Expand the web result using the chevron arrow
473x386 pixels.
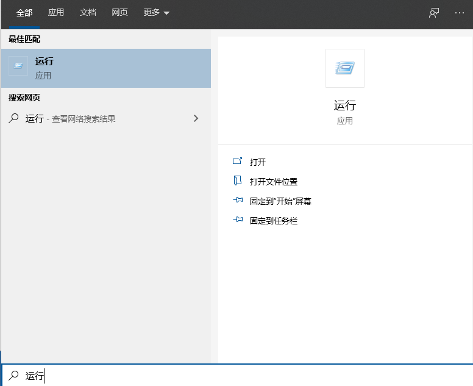point(196,118)
